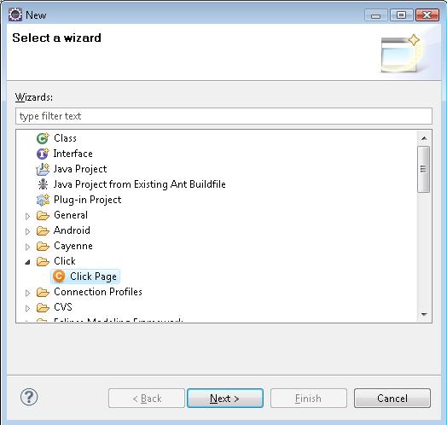447x425 pixels.
Task: Click the wizard list scrollbar thumb
Action: click(x=424, y=169)
